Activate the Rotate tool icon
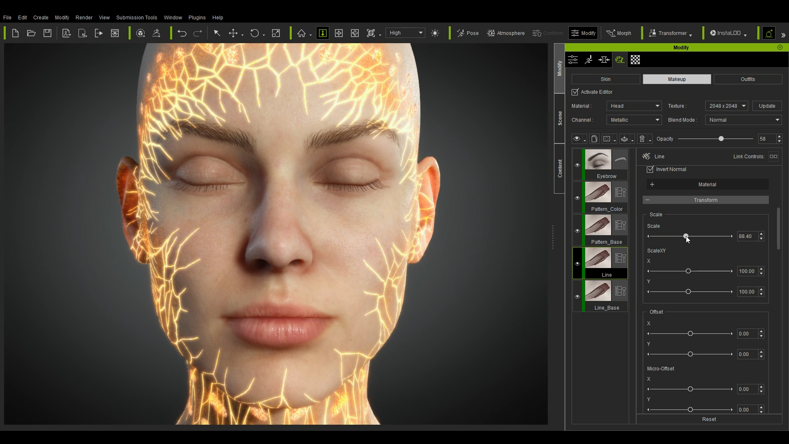The width and height of the screenshot is (789, 444). tap(255, 33)
